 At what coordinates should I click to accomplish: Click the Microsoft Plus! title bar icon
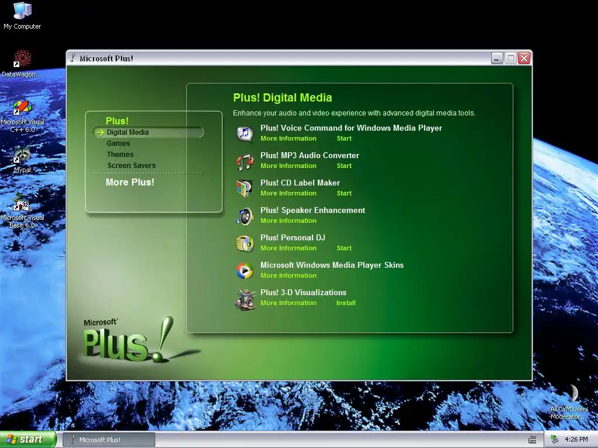point(72,58)
